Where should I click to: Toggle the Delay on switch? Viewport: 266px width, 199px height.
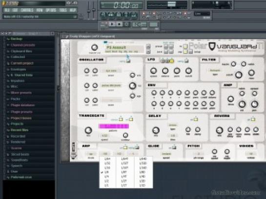195,119
